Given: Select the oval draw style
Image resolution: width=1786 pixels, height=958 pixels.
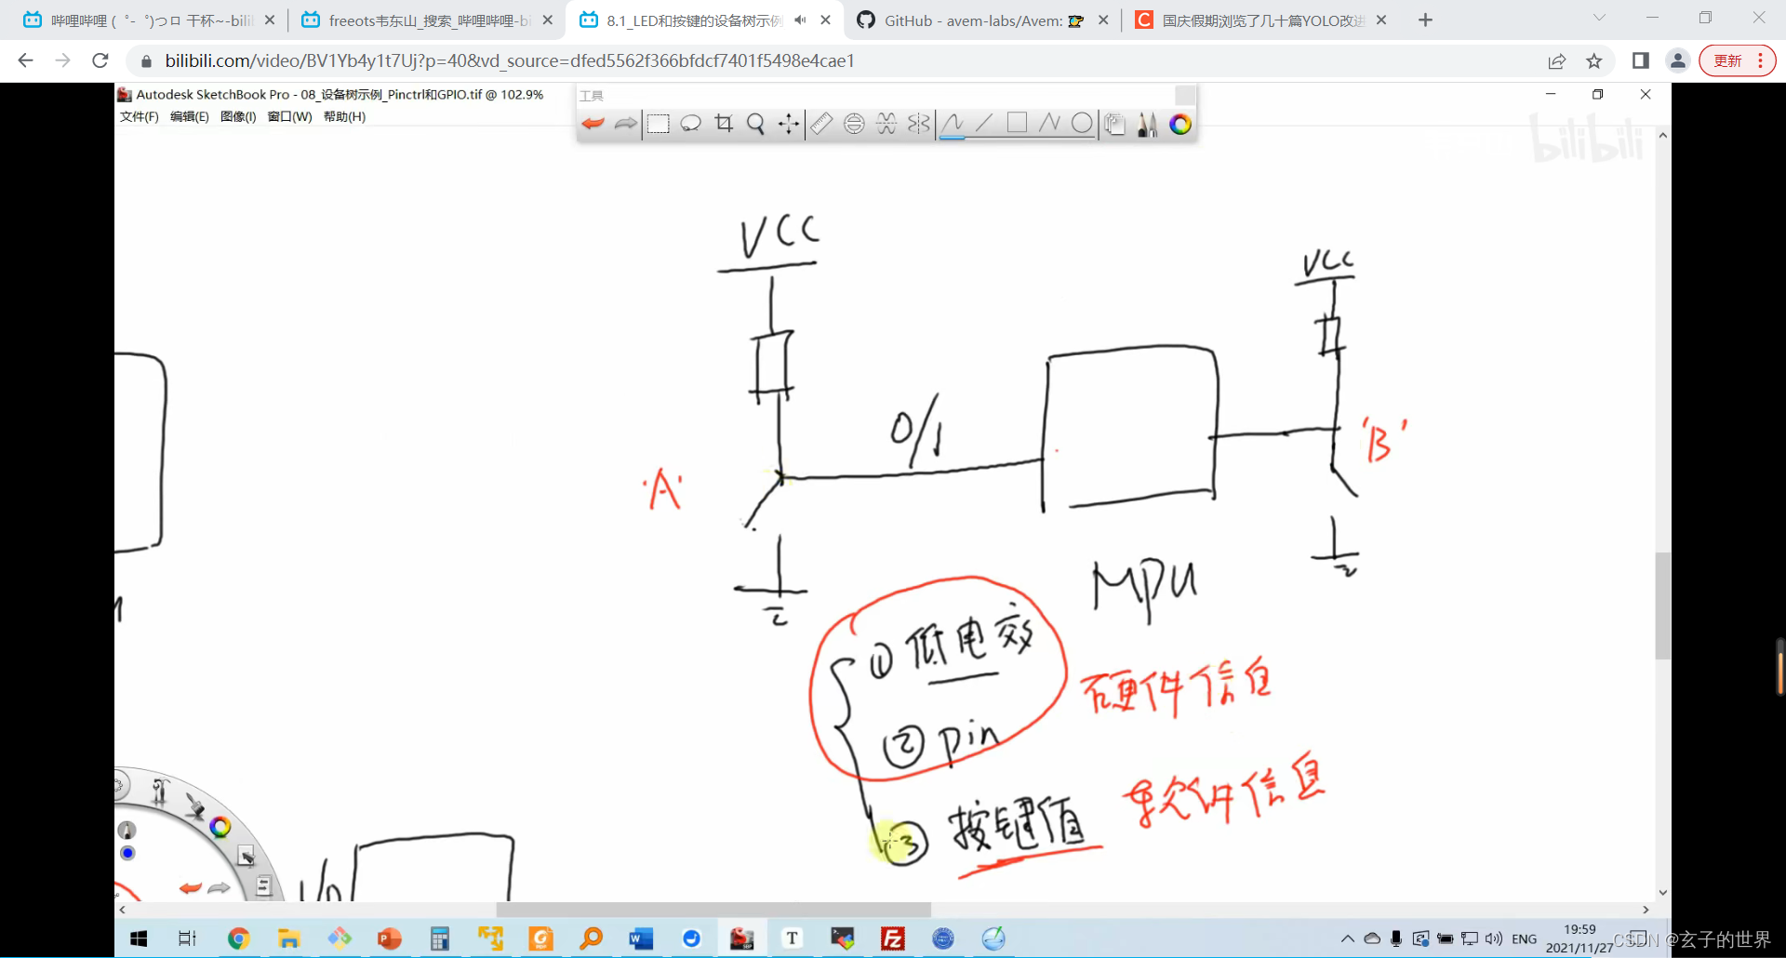Looking at the screenshot, I should point(1082,124).
